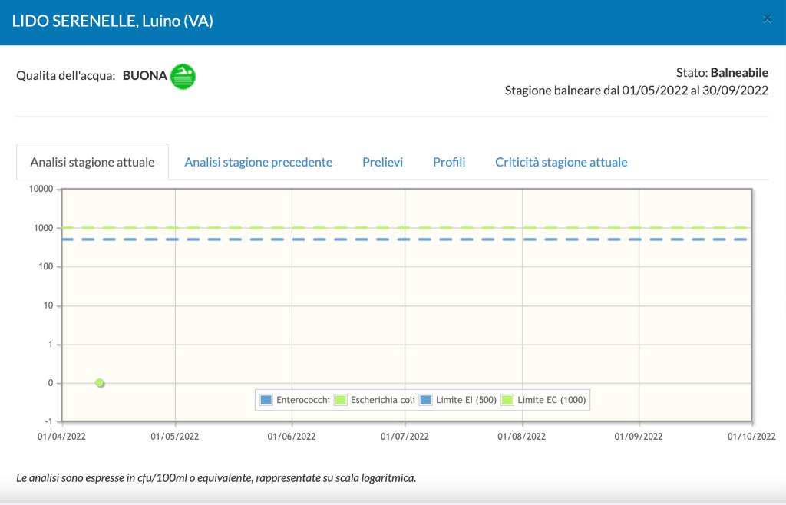This screenshot has height=505, width=786.
Task: Select the Enterococchi legend label
Action: tap(303, 400)
